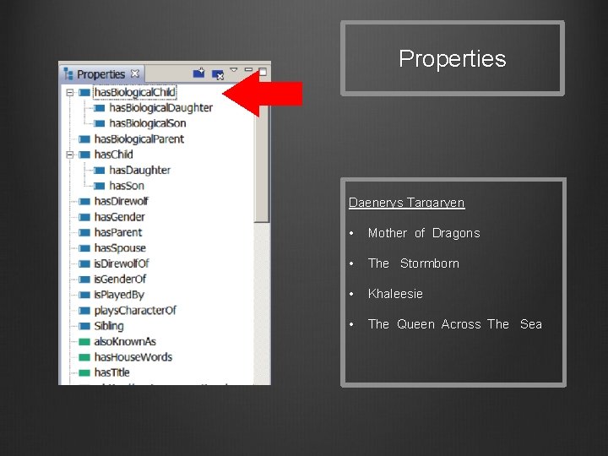
Task: Select hasBiologicalDaughter property
Action: tap(161, 108)
